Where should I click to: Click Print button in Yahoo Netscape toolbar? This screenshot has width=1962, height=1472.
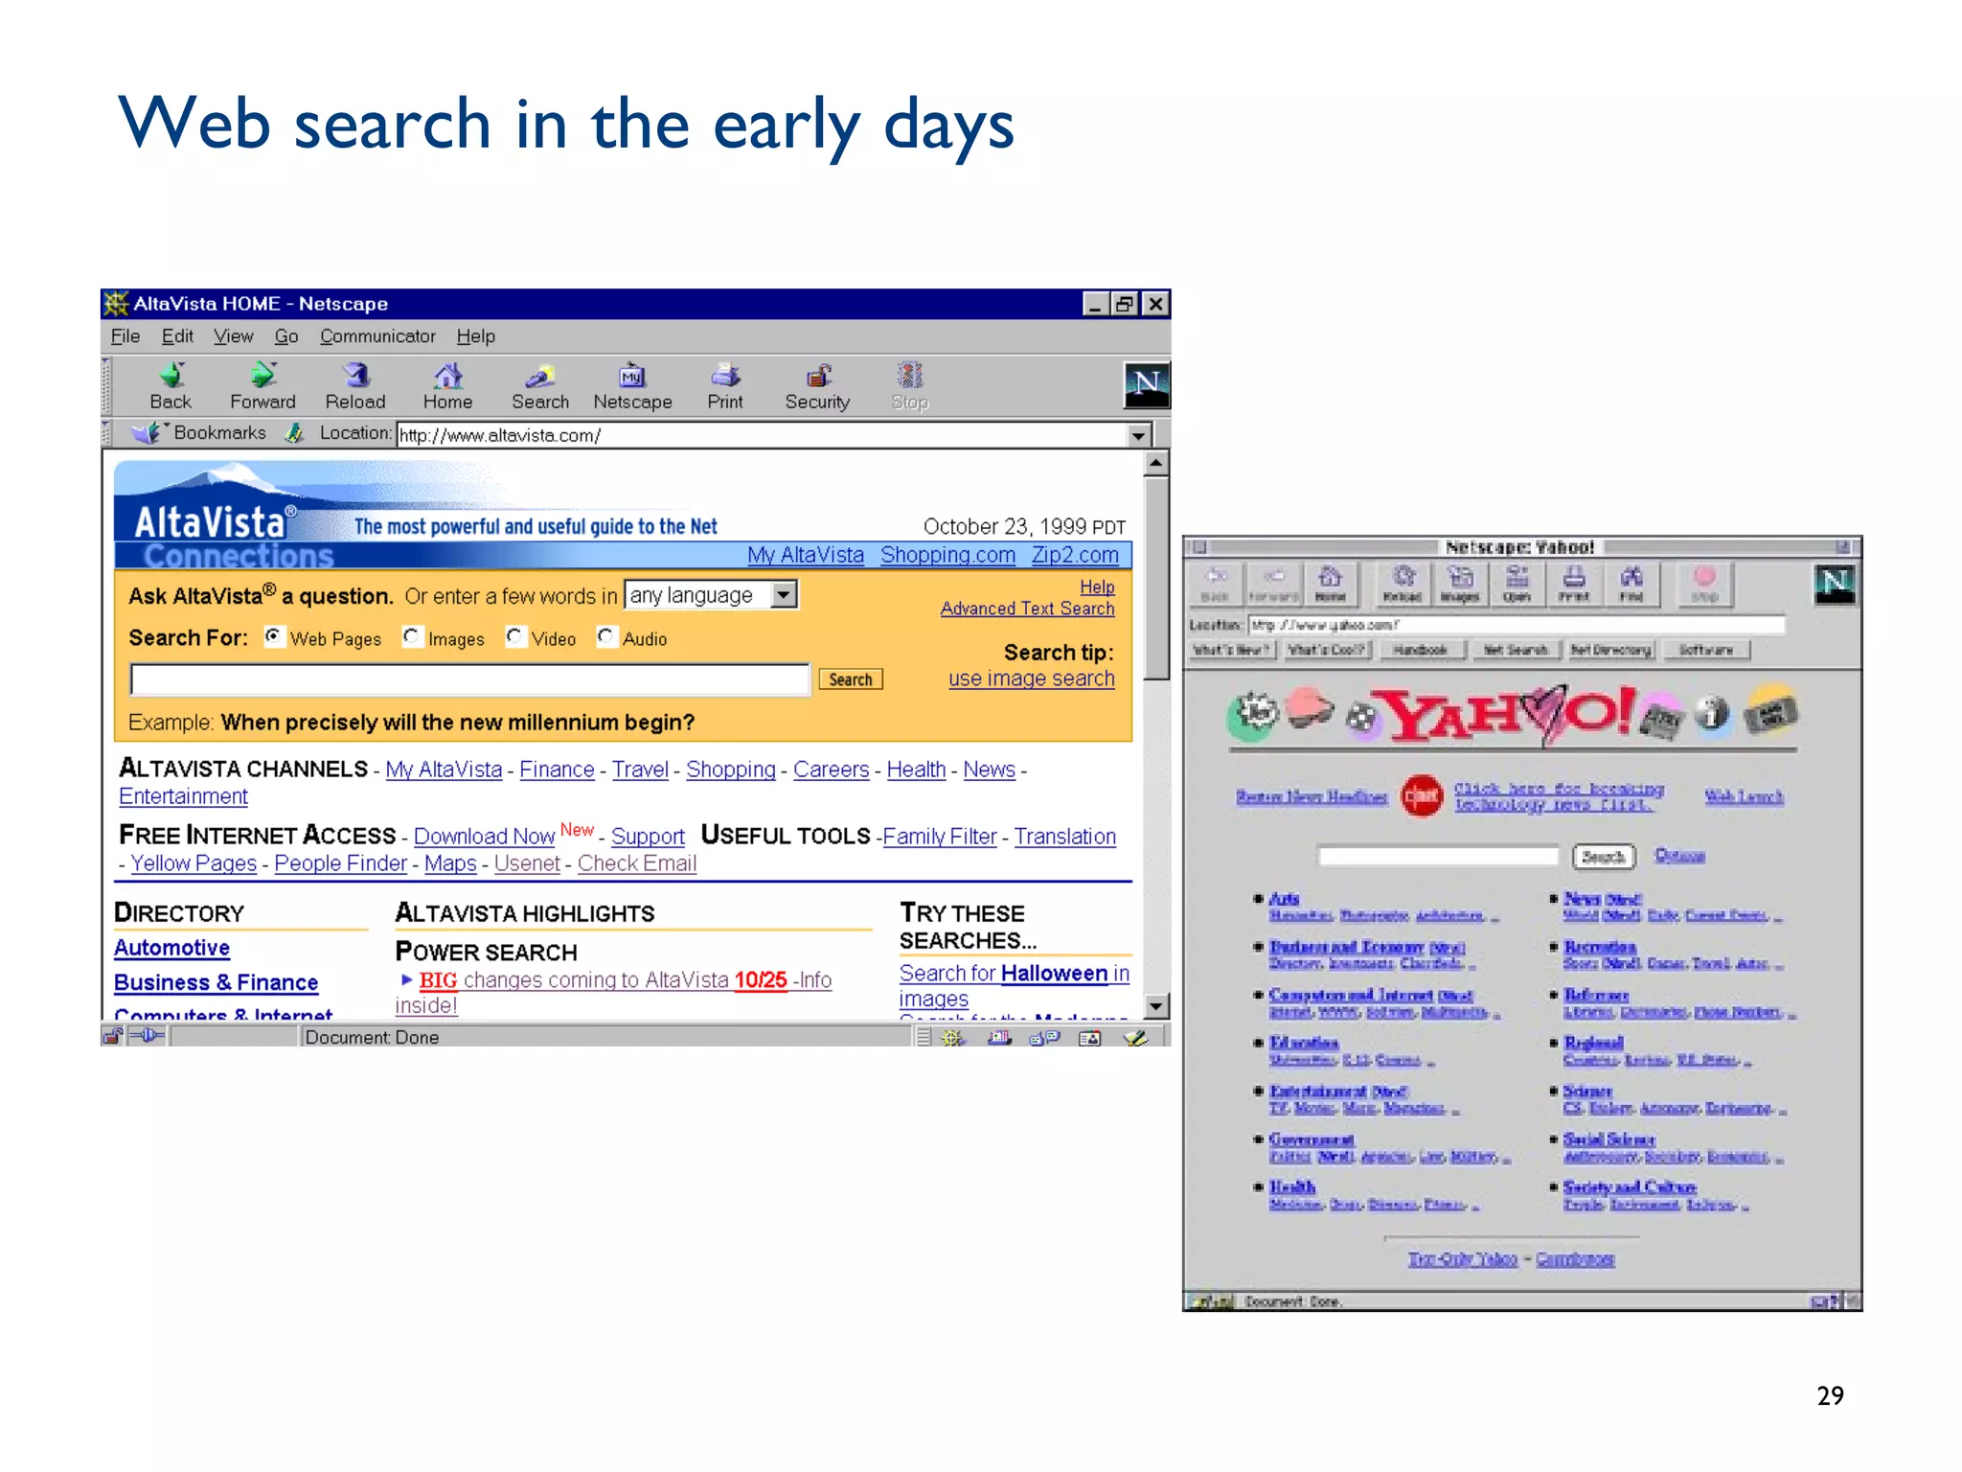click(x=1574, y=584)
